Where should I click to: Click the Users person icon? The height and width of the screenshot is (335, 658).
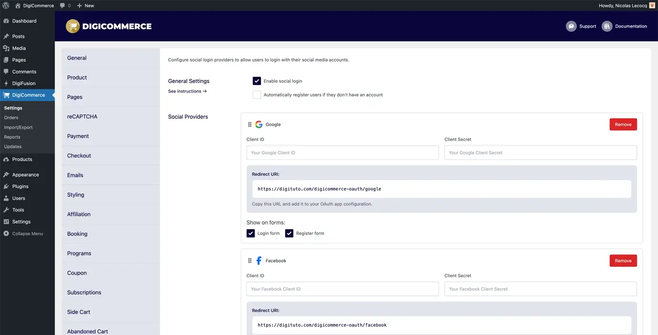click(x=6, y=198)
